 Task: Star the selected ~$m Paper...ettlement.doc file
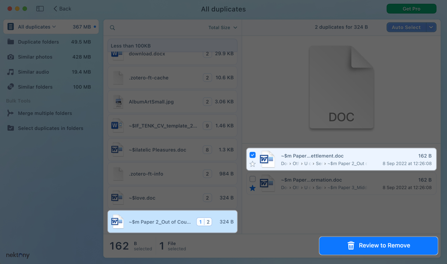[x=252, y=163]
